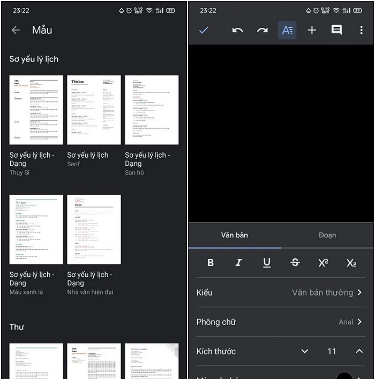Open Sơ yếu lý lịch Màu xanh lá template
The height and width of the screenshot is (379, 375).
(36, 229)
